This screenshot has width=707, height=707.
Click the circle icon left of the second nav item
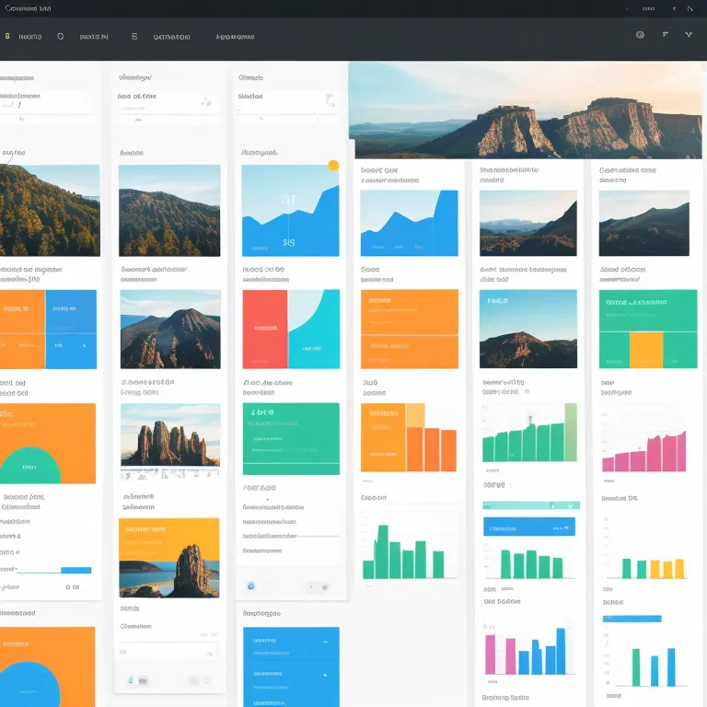[x=61, y=37]
